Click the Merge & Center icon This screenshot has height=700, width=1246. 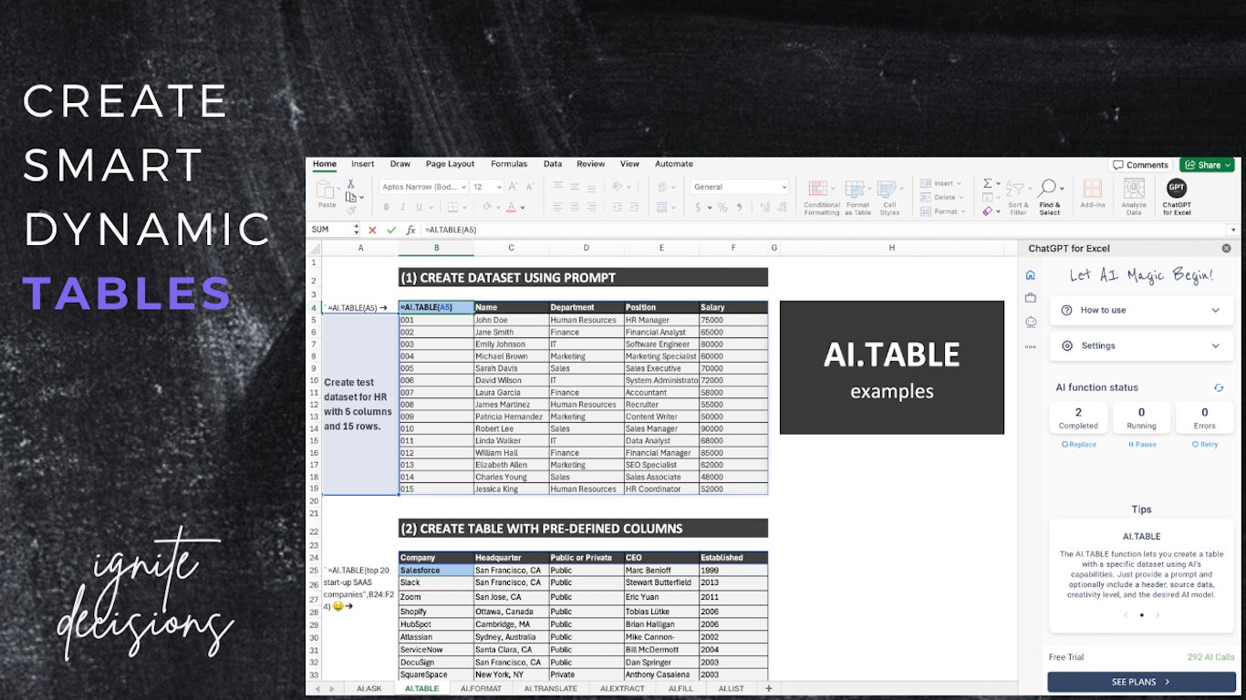662,208
